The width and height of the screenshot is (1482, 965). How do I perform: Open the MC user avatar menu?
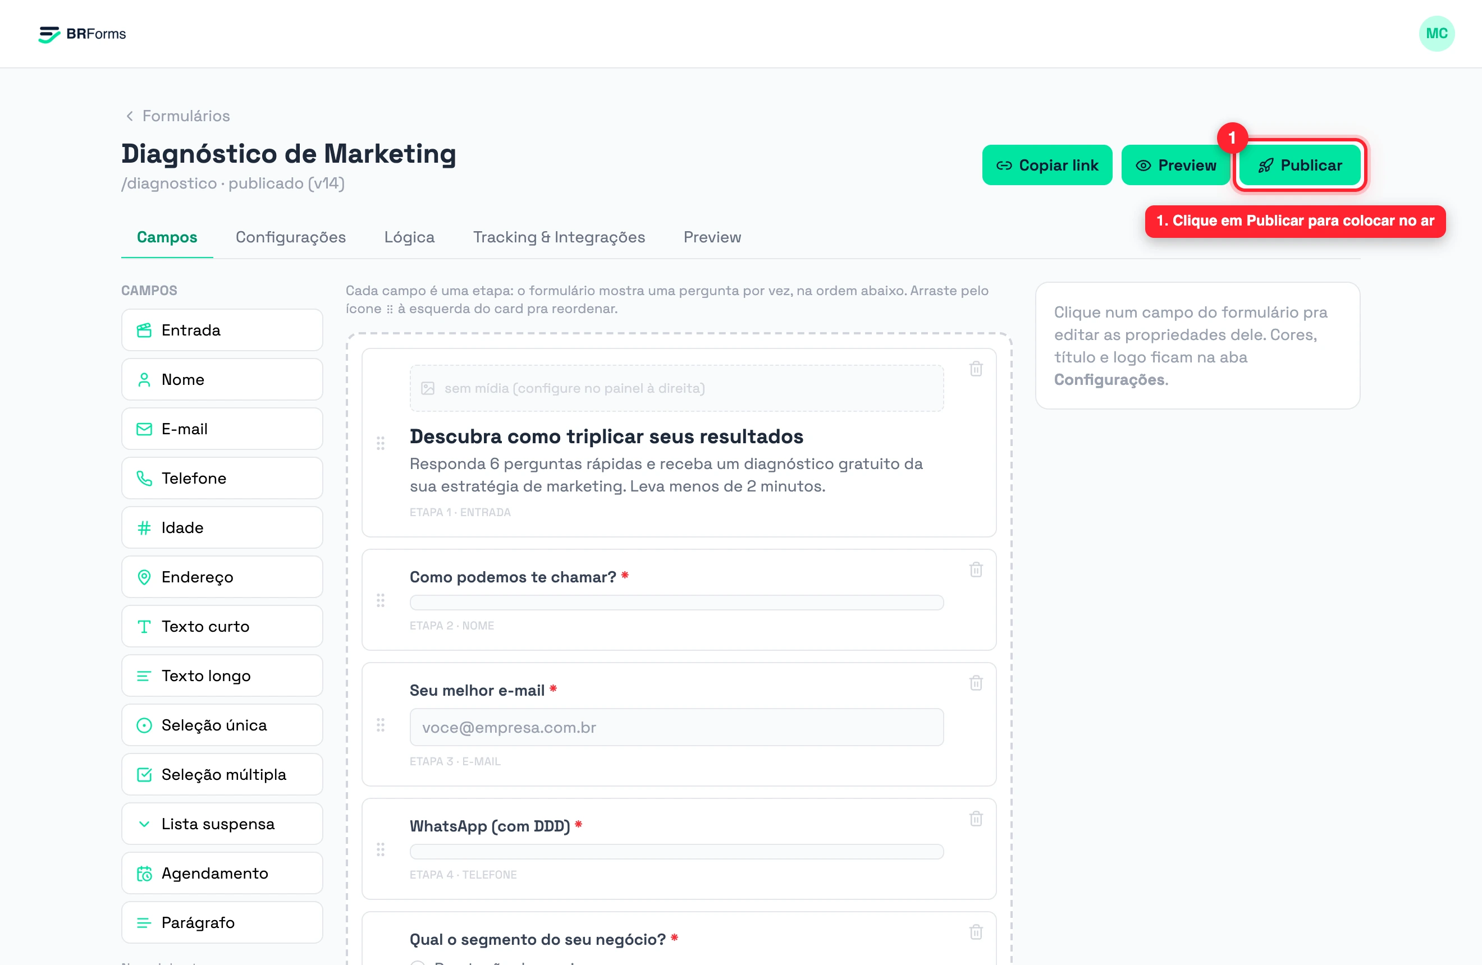(x=1436, y=34)
